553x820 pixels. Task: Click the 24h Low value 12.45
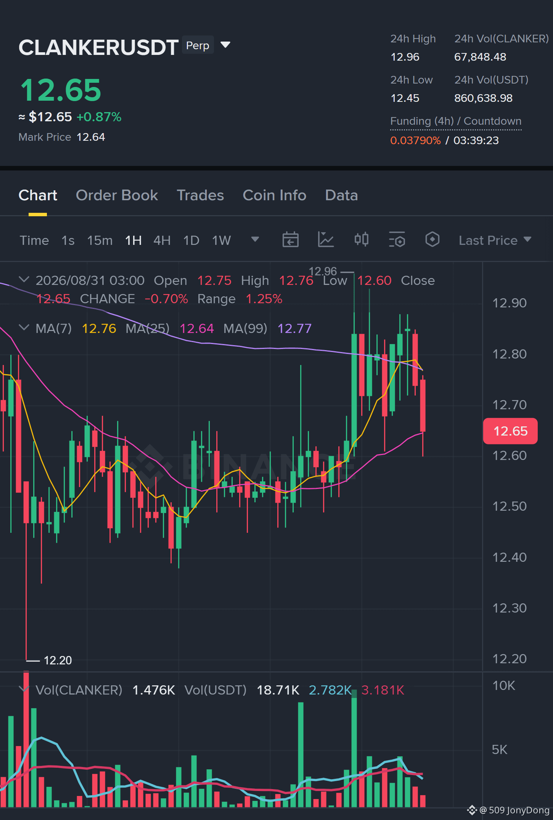405,98
